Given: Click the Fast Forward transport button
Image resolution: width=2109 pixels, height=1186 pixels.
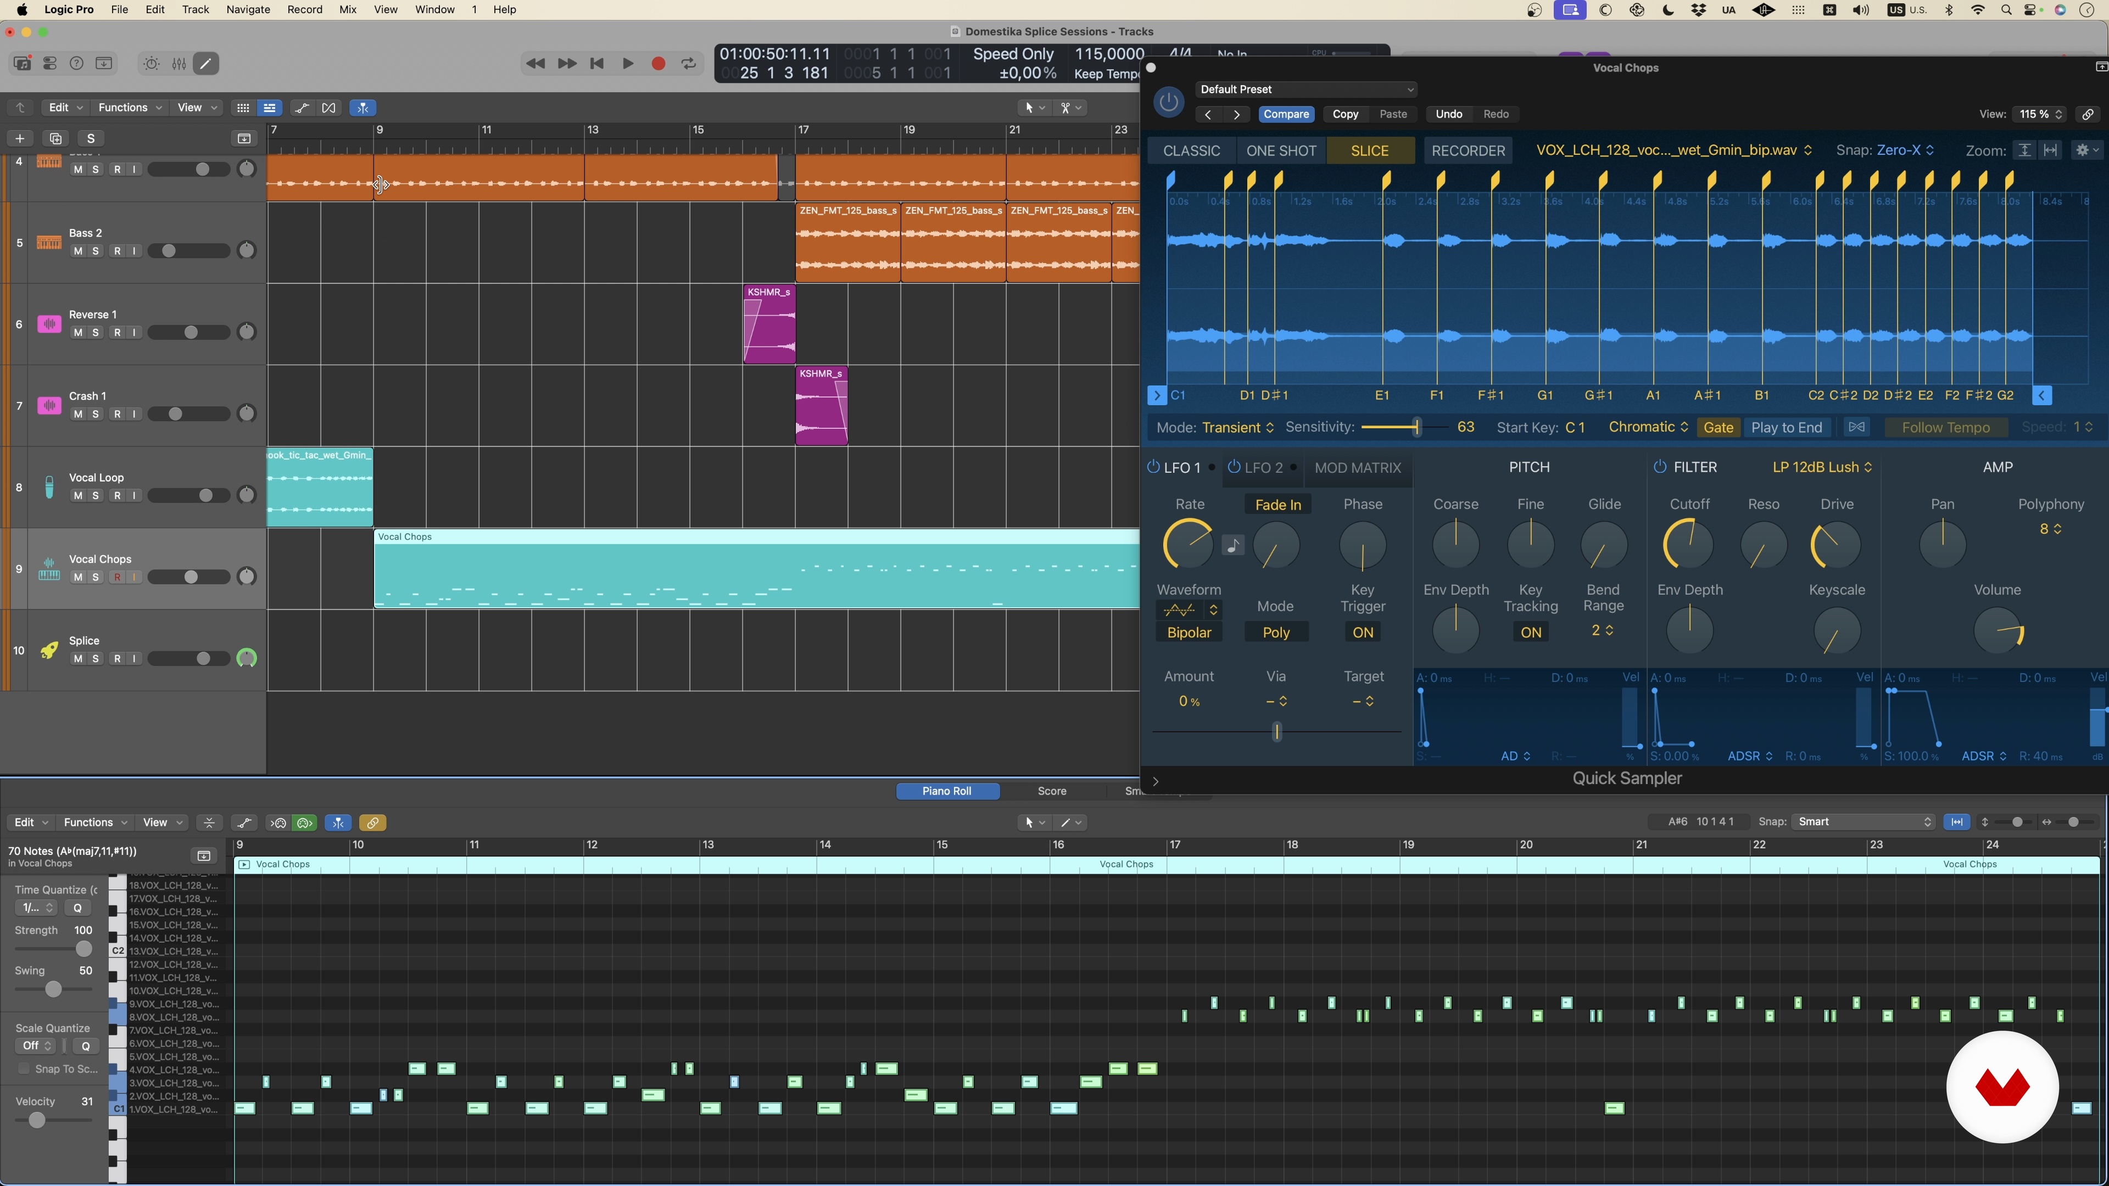Looking at the screenshot, I should coord(567,64).
